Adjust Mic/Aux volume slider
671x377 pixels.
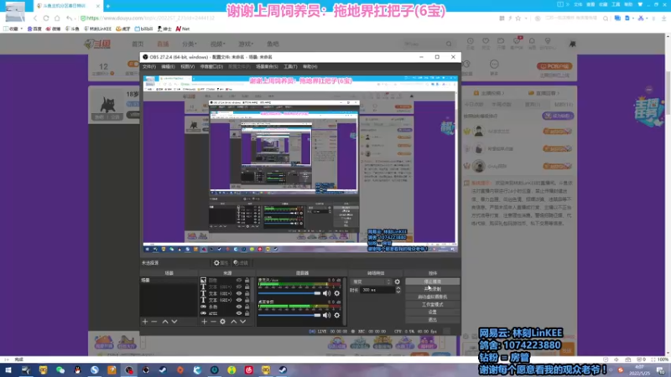pos(289,293)
